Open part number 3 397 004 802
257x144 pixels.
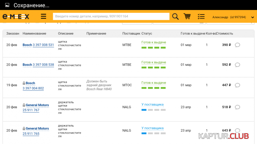click(33, 88)
